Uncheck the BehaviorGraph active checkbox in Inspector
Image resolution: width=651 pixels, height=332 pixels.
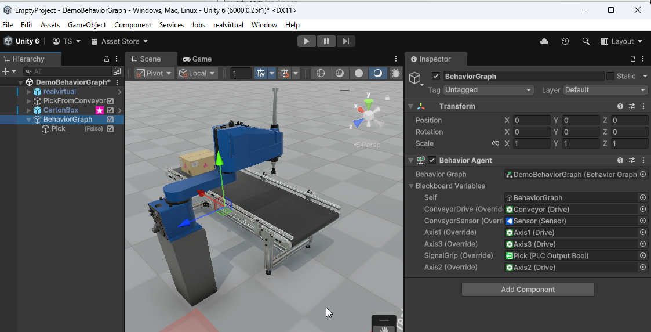436,76
